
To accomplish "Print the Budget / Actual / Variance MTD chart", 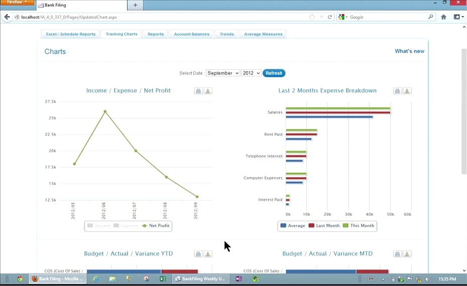I will pyautogui.click(x=397, y=254).
